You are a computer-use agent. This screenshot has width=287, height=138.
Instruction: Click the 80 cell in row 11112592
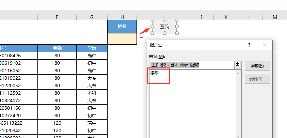coord(57,93)
